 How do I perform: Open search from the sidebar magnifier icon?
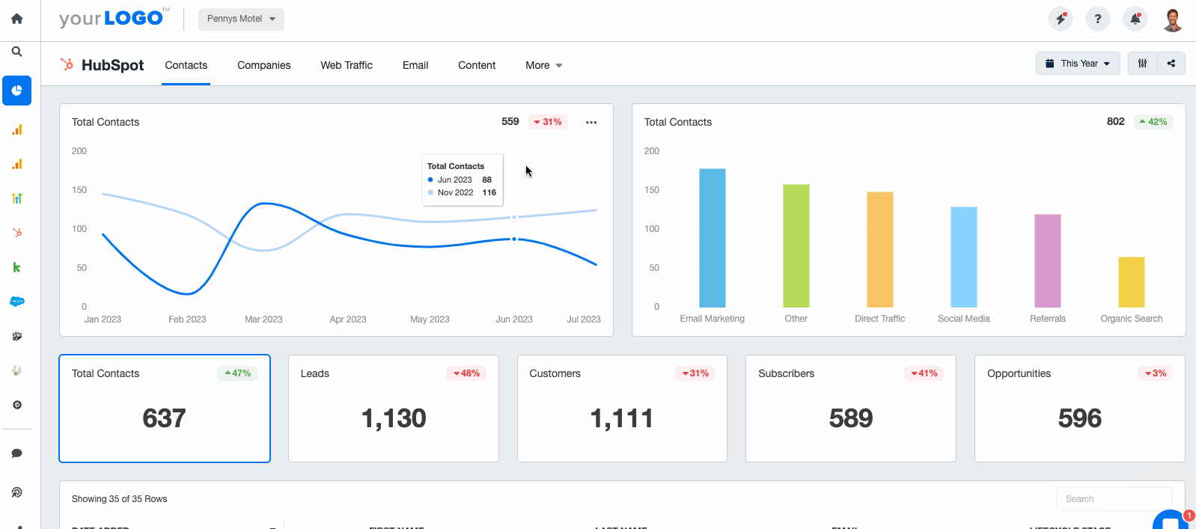(16, 52)
